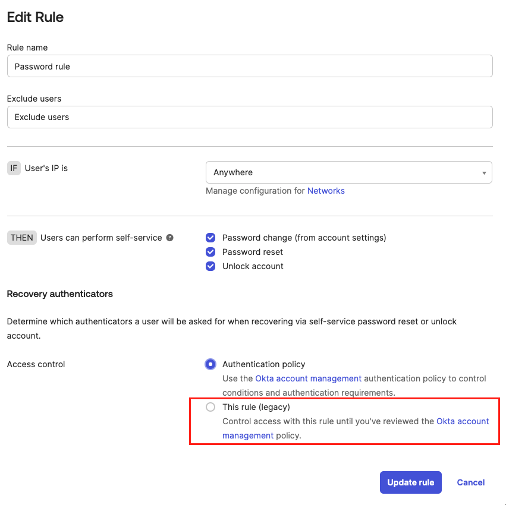This screenshot has width=506, height=505.
Task: Click the Authentication policy label text
Action: [263, 364]
